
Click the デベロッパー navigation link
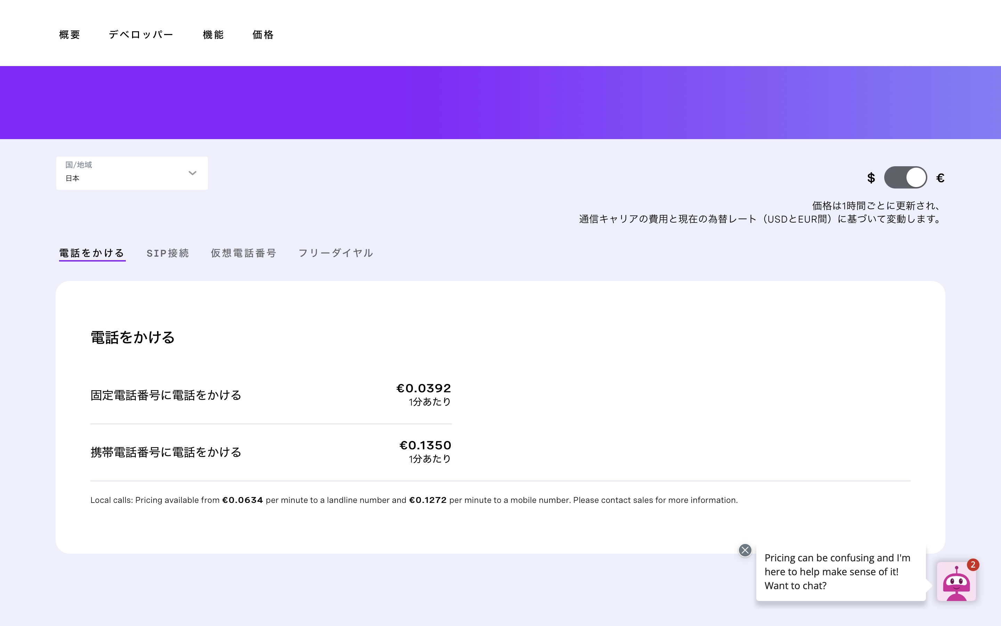[x=141, y=35]
